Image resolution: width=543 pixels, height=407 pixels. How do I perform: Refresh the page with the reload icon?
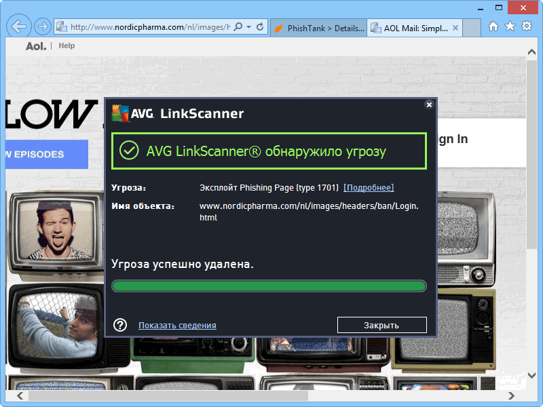tap(260, 26)
